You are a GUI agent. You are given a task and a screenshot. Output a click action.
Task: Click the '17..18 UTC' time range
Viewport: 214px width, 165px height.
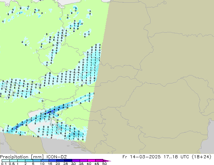[177, 157]
